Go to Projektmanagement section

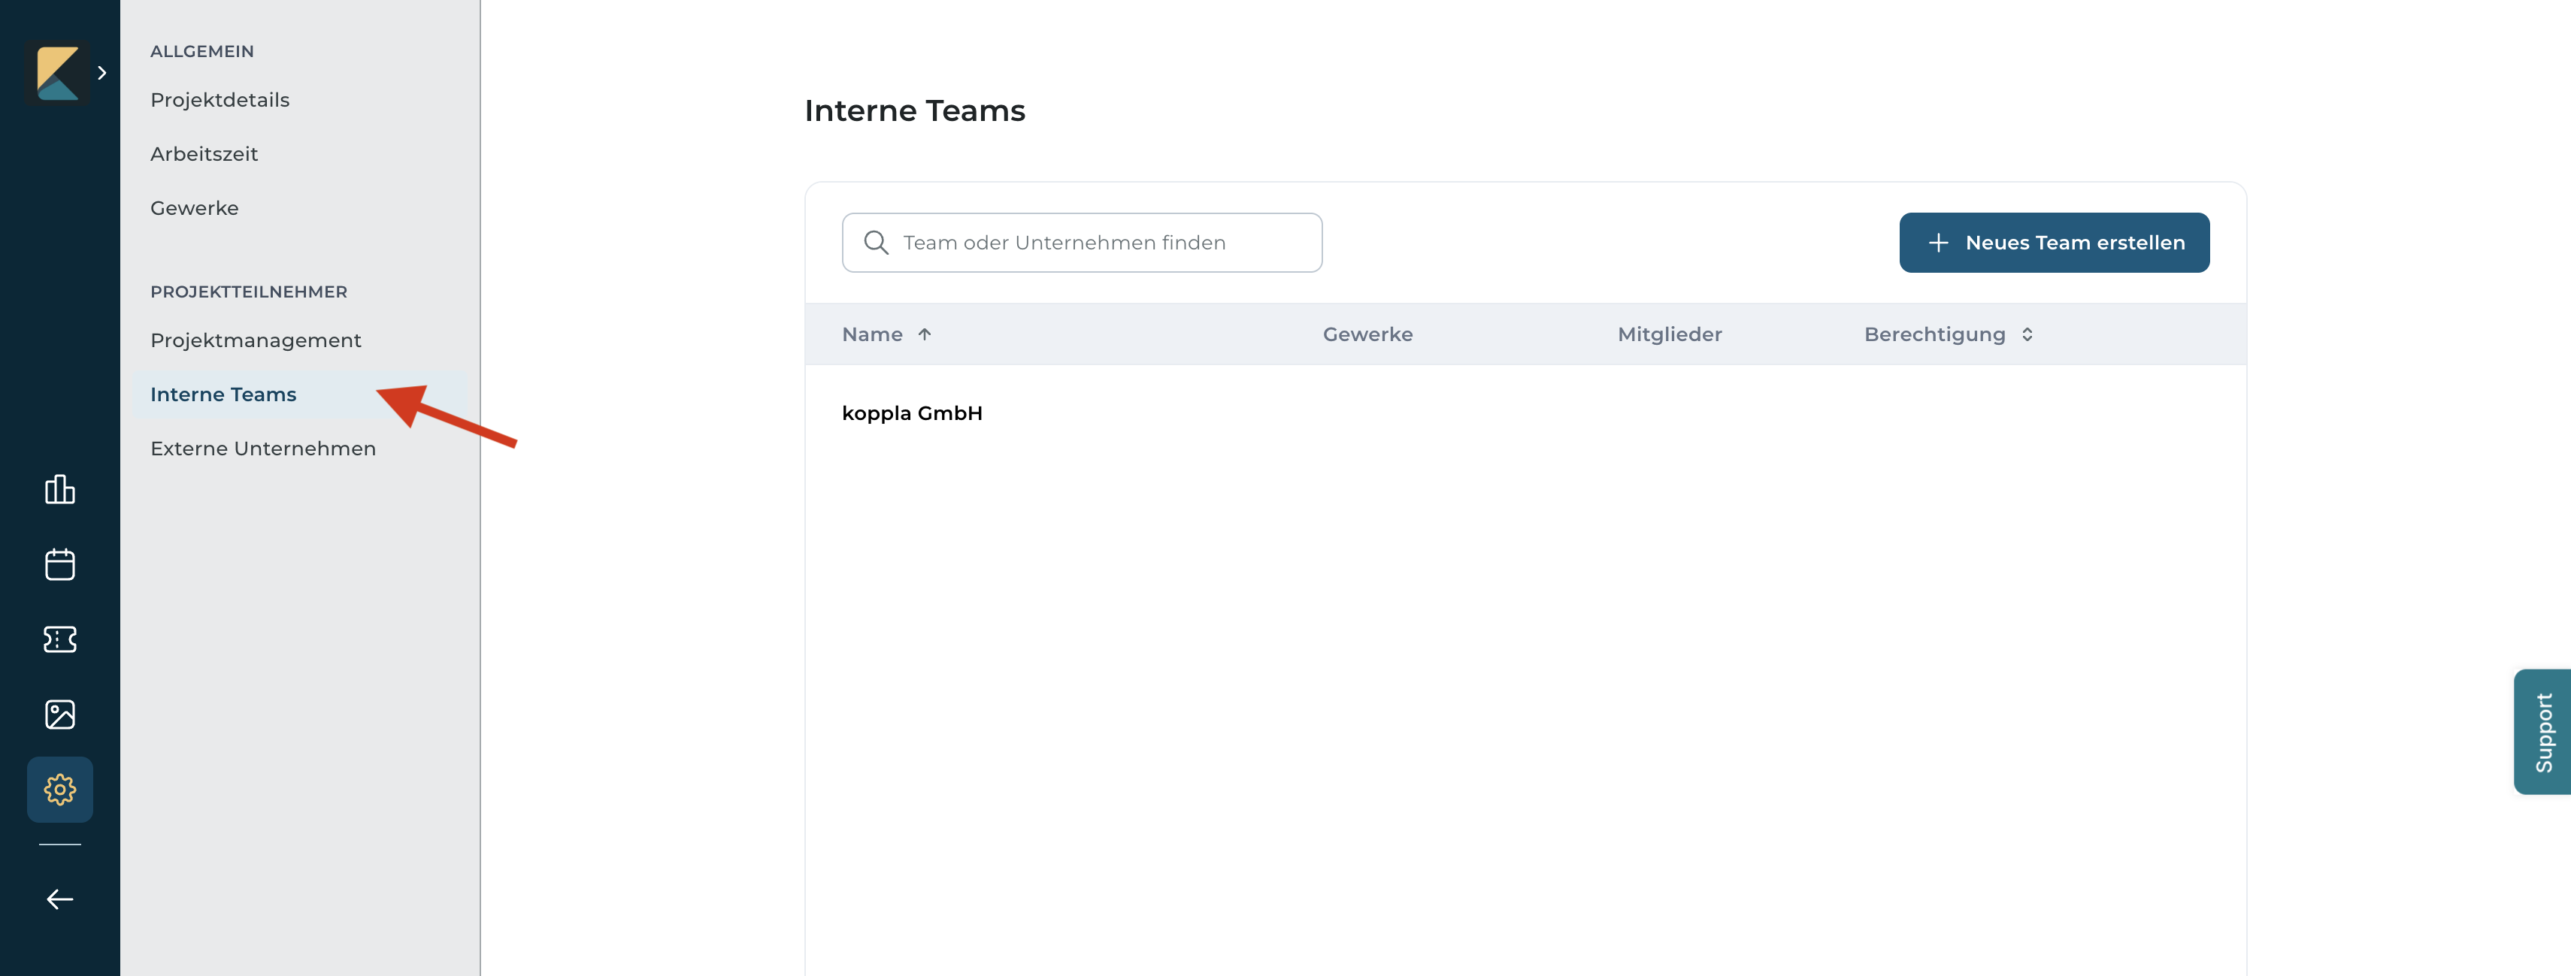(256, 340)
